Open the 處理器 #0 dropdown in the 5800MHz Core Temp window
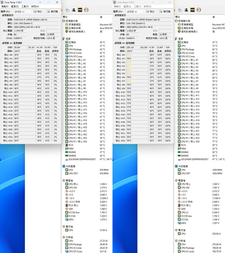Screen dimensions: 225x253 tap(23, 12)
